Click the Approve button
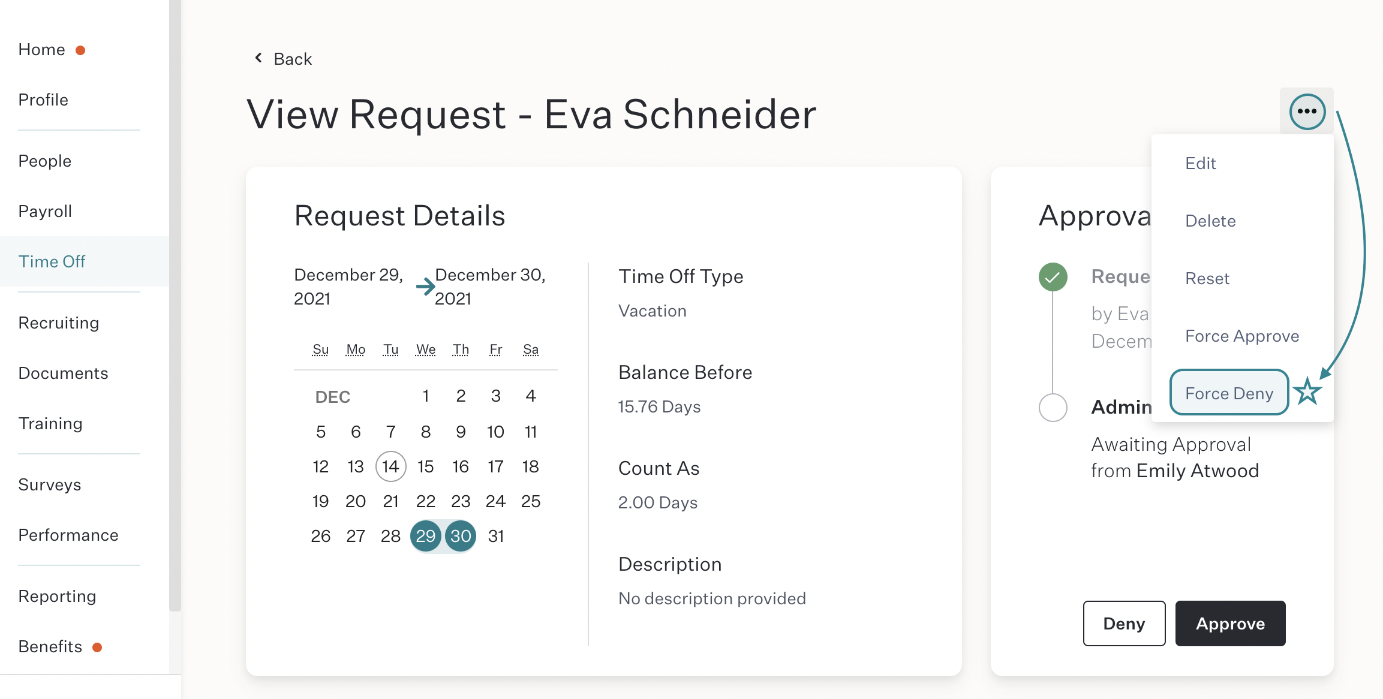Image resolution: width=1383 pixels, height=699 pixels. pos(1230,623)
